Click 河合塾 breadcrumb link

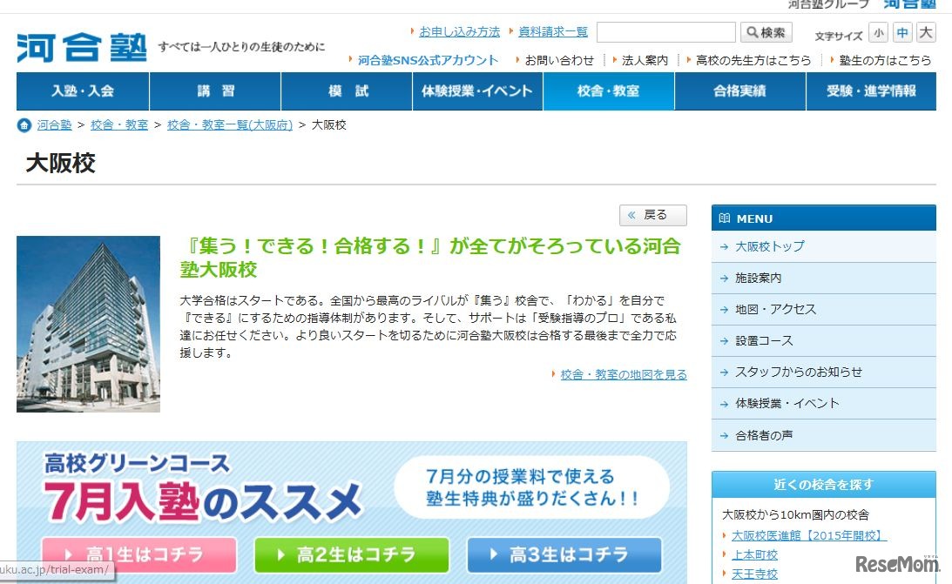click(x=55, y=125)
